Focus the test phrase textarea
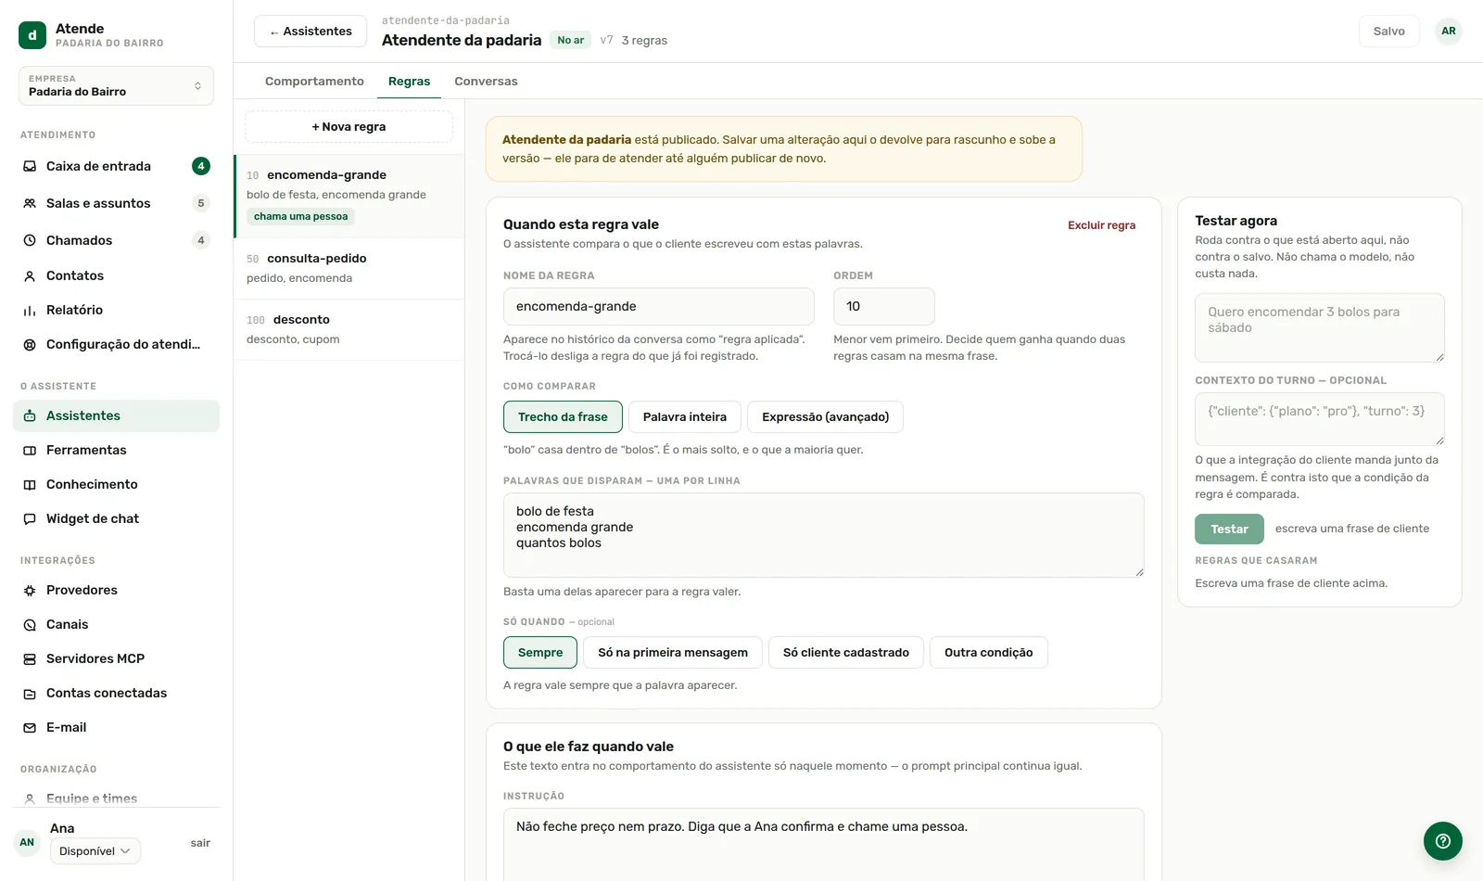1483x881 pixels. [1320, 327]
